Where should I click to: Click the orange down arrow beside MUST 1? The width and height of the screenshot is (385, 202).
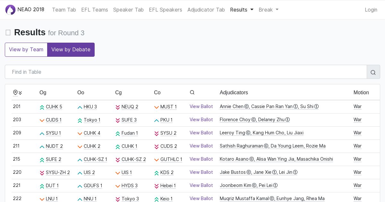pos(157,107)
